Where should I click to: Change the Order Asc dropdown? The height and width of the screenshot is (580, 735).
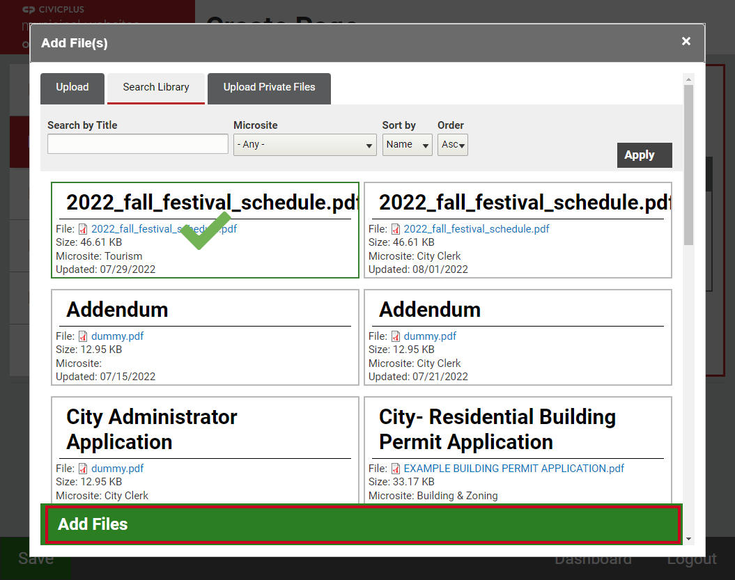(453, 145)
